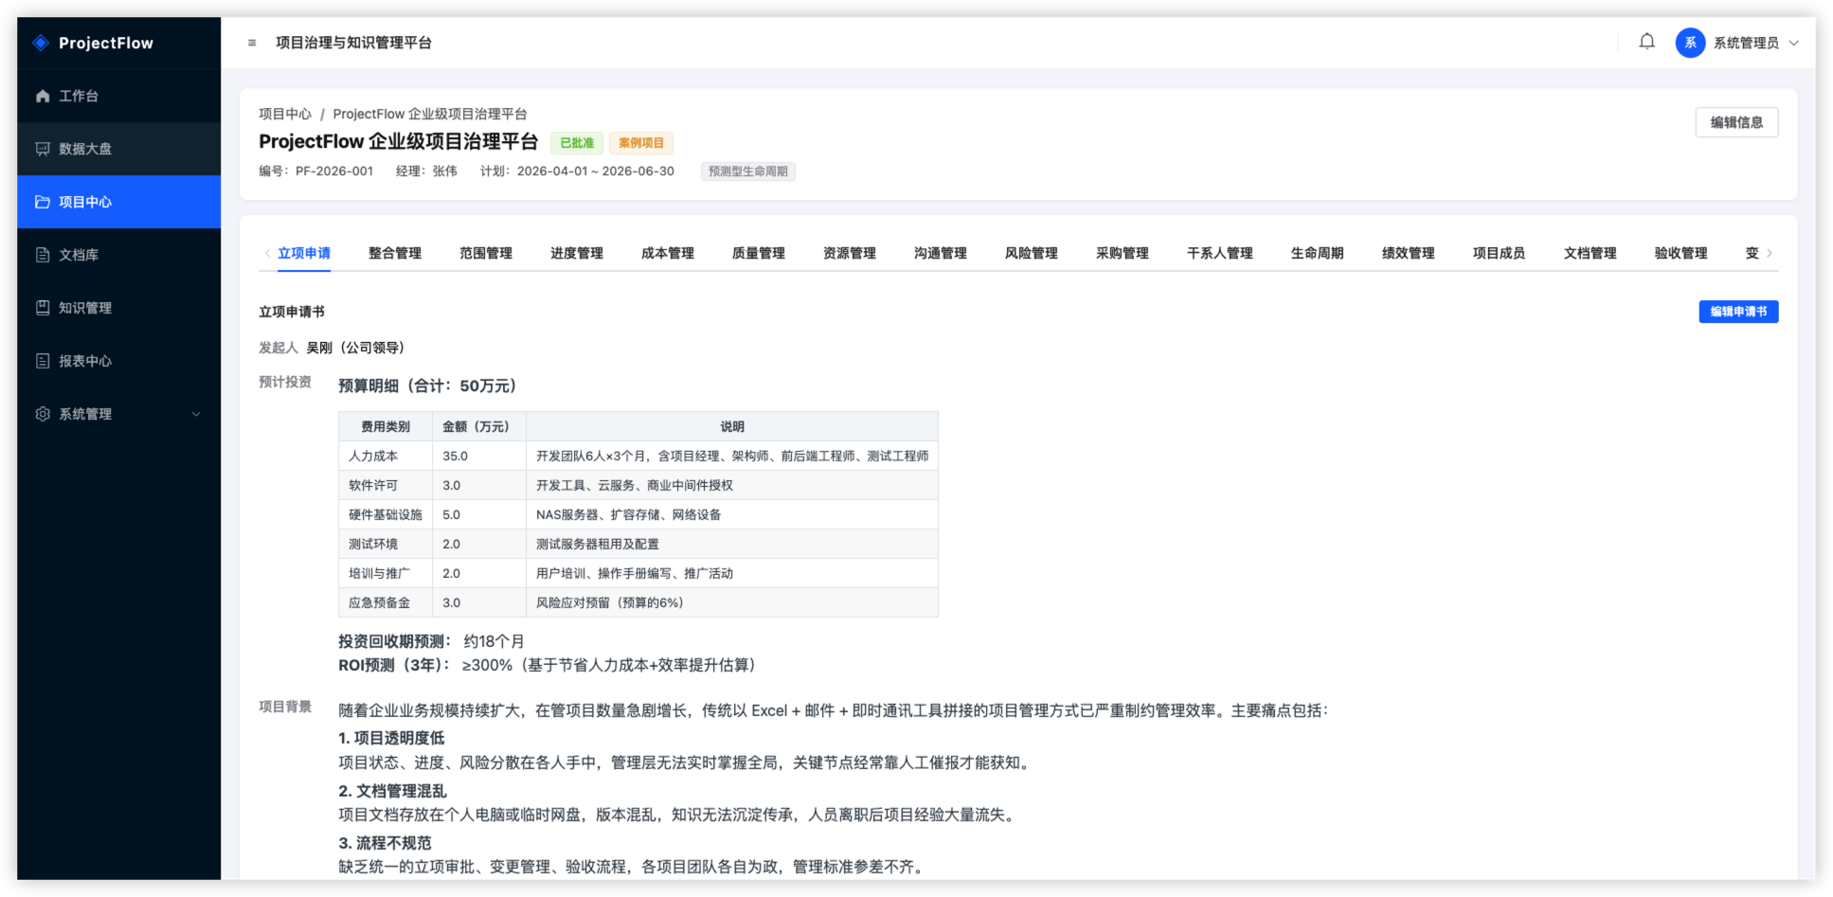The height and width of the screenshot is (897, 1833).
Task: Open the 采购管理 tab
Action: point(1123,253)
